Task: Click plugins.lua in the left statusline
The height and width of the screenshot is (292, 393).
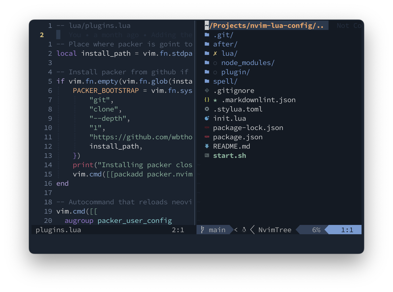Action: pyautogui.click(x=58, y=230)
